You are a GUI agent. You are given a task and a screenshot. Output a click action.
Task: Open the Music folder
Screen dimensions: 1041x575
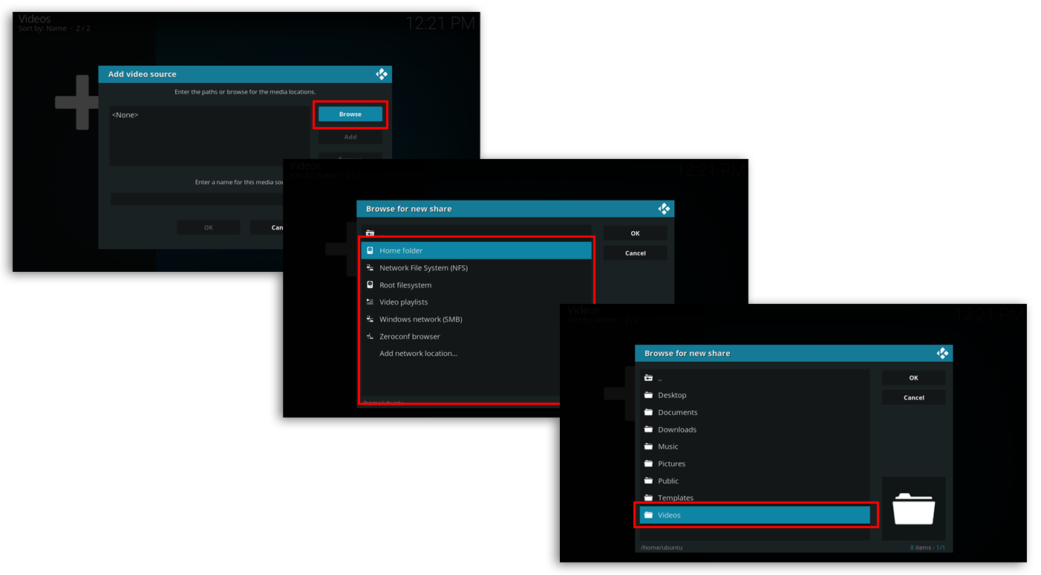pos(755,446)
